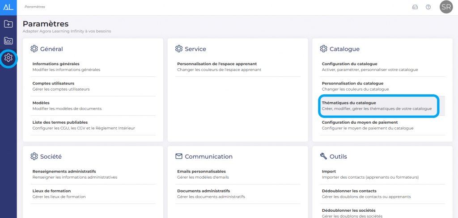The width and height of the screenshot is (458, 218).
Task: Open Modèles de documents settings
Action: (41, 103)
